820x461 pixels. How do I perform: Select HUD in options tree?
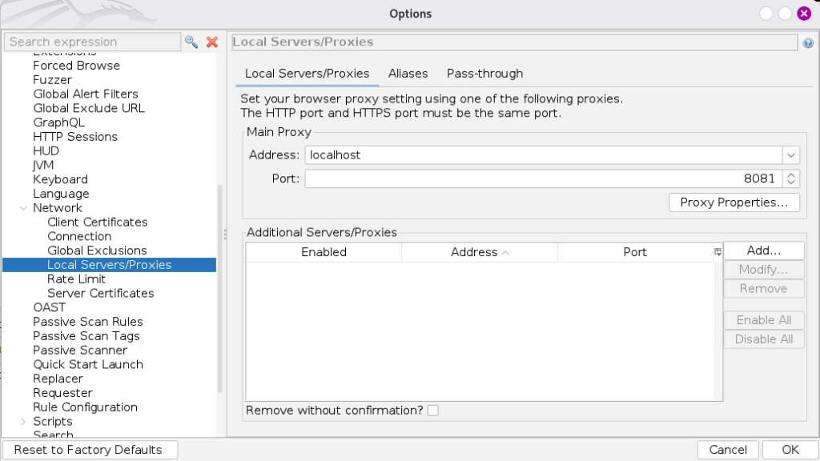pyautogui.click(x=46, y=151)
